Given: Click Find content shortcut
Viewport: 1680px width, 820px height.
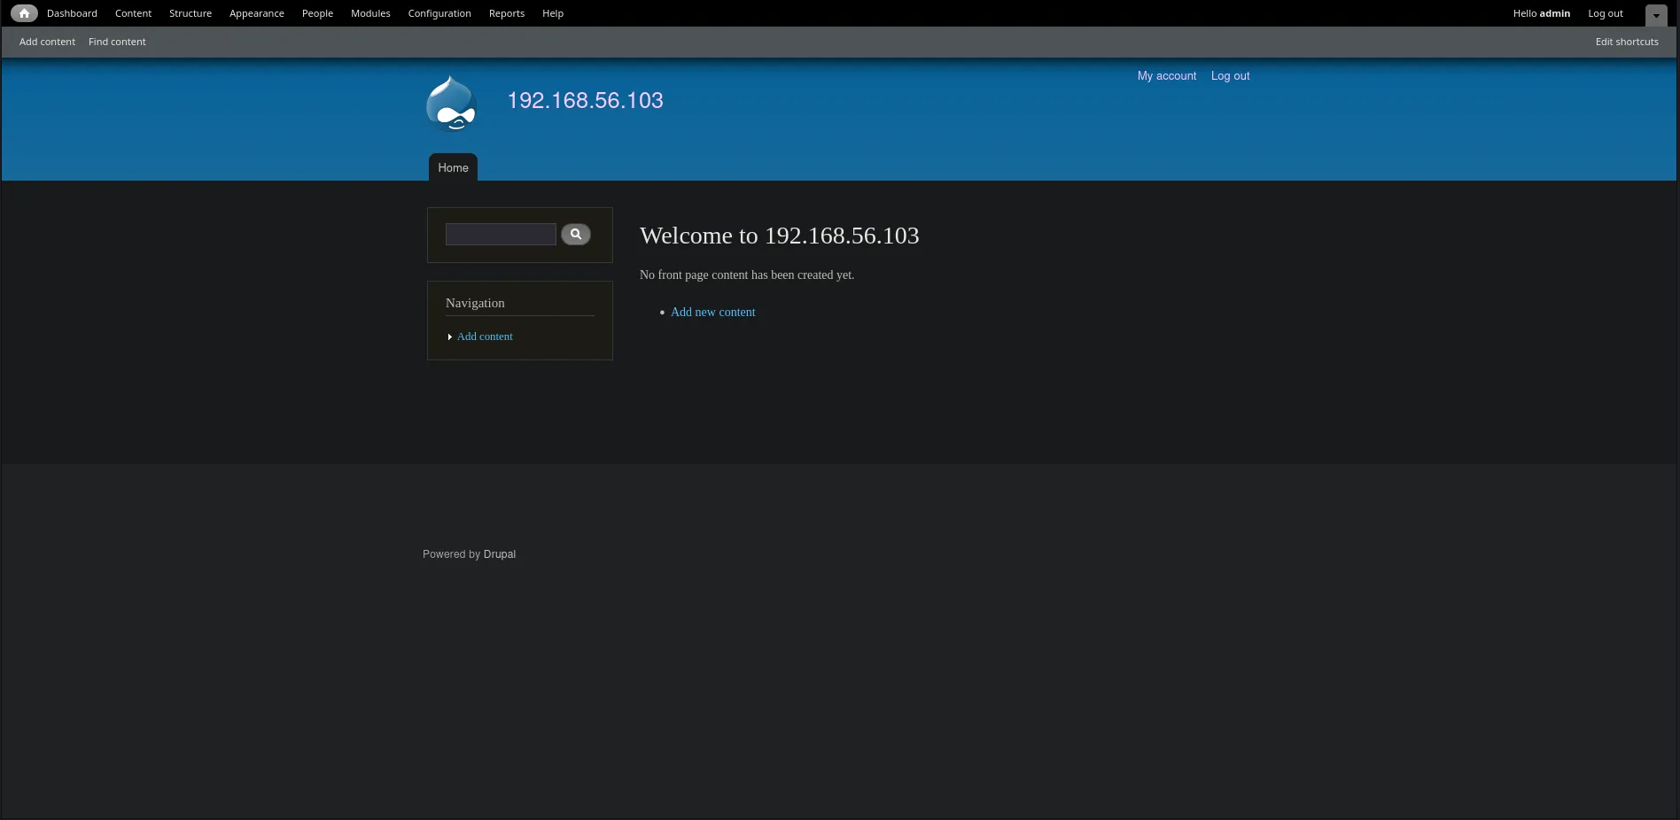Looking at the screenshot, I should click(x=117, y=42).
